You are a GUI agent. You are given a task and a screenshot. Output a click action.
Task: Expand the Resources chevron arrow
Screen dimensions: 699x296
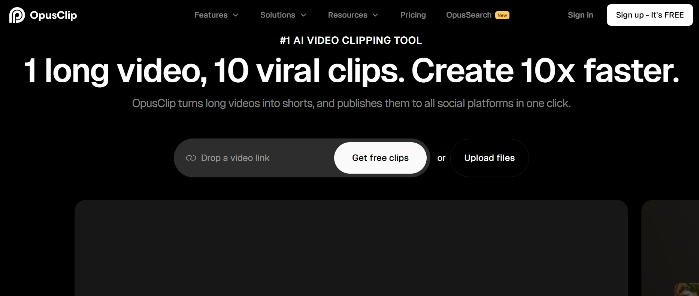(x=375, y=15)
